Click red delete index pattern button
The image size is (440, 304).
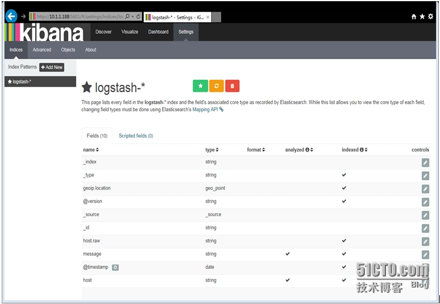232,86
